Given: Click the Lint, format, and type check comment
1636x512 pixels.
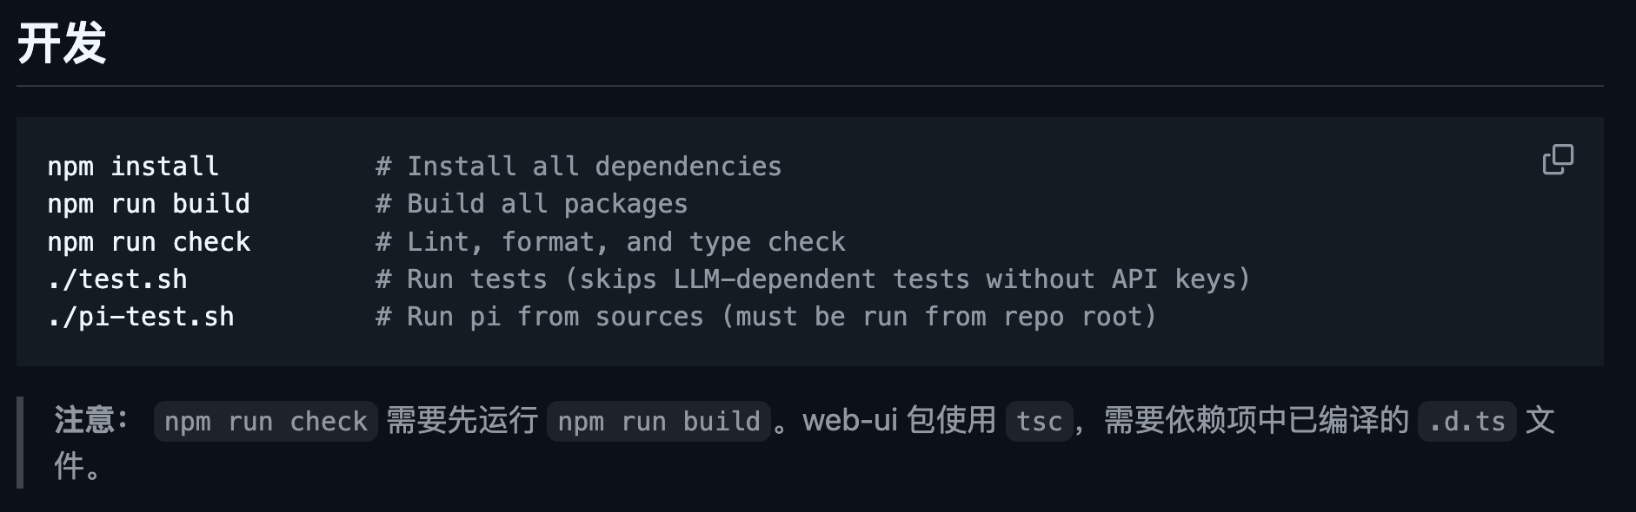Looking at the screenshot, I should [x=609, y=241].
